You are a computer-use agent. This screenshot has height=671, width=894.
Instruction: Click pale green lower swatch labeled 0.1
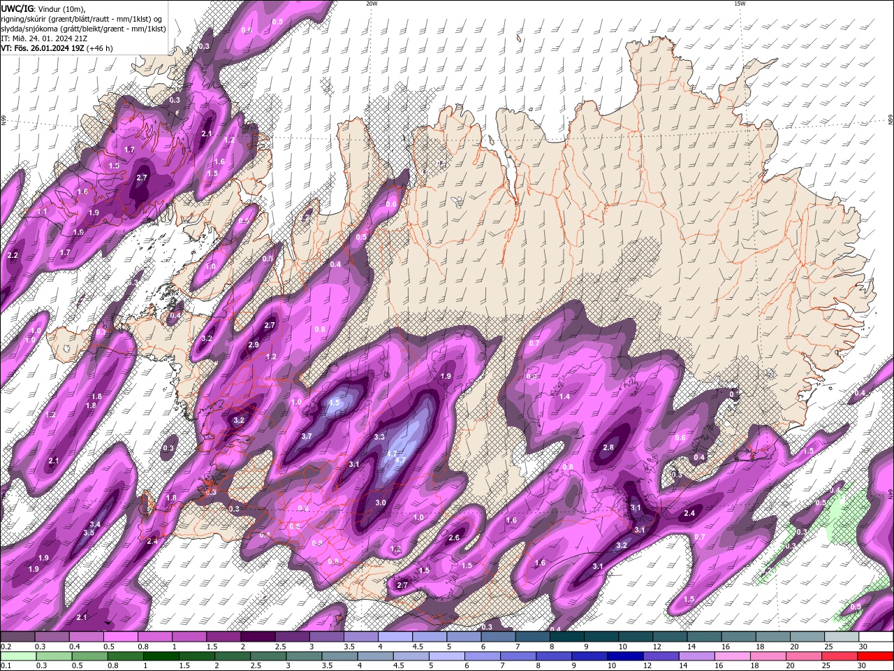(17, 656)
